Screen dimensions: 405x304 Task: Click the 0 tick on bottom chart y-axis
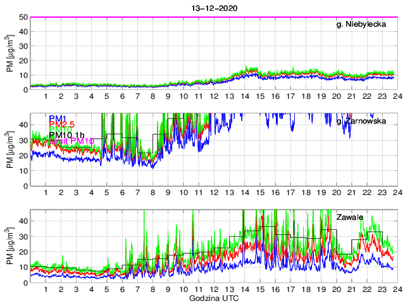coord(24,282)
